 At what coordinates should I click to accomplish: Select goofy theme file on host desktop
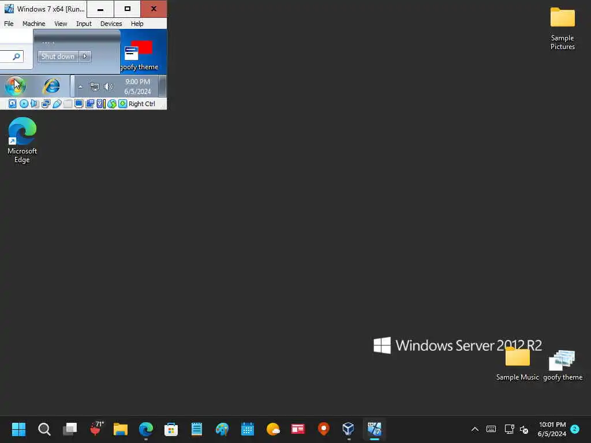pyautogui.click(x=562, y=365)
